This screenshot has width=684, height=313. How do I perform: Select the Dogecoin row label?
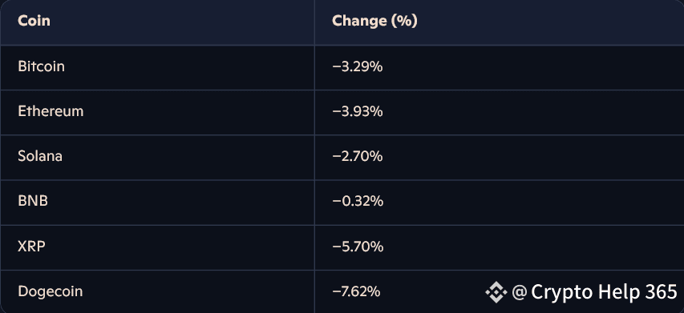(x=51, y=291)
